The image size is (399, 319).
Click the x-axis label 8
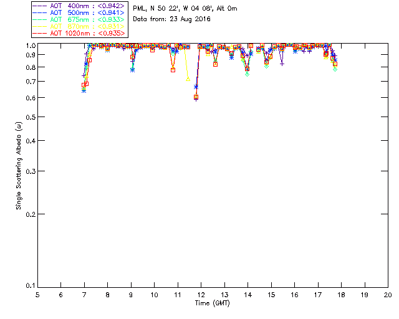[108, 295]
